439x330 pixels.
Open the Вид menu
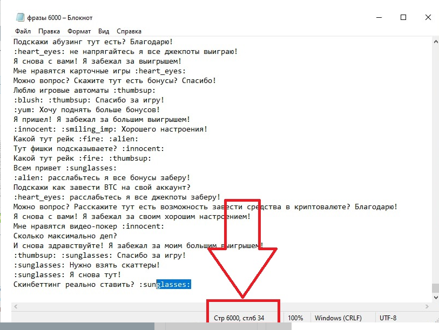point(104,31)
